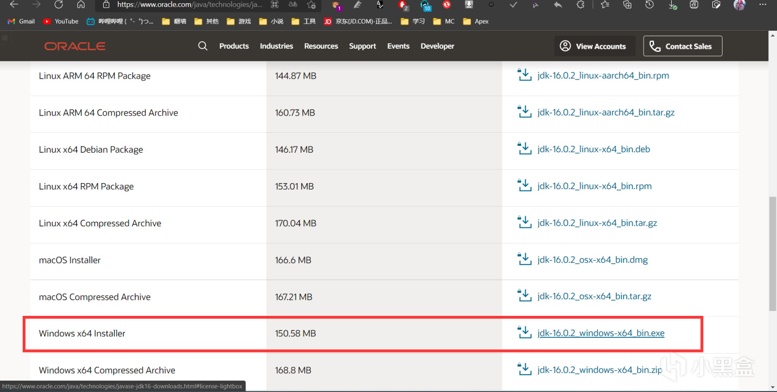Open the YouTube bookmark
This screenshot has width=777, height=392.
point(60,22)
